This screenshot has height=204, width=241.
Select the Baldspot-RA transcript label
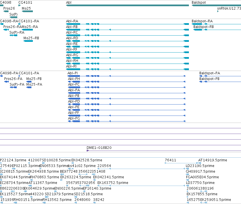[202, 21]
